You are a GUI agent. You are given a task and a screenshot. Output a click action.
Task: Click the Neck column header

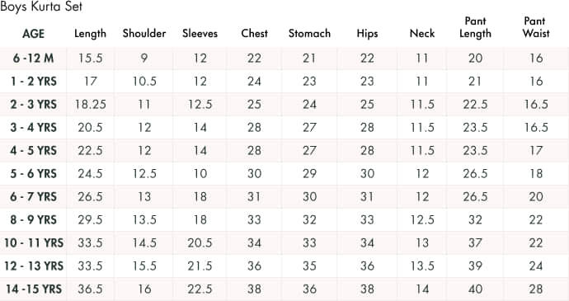click(x=422, y=34)
